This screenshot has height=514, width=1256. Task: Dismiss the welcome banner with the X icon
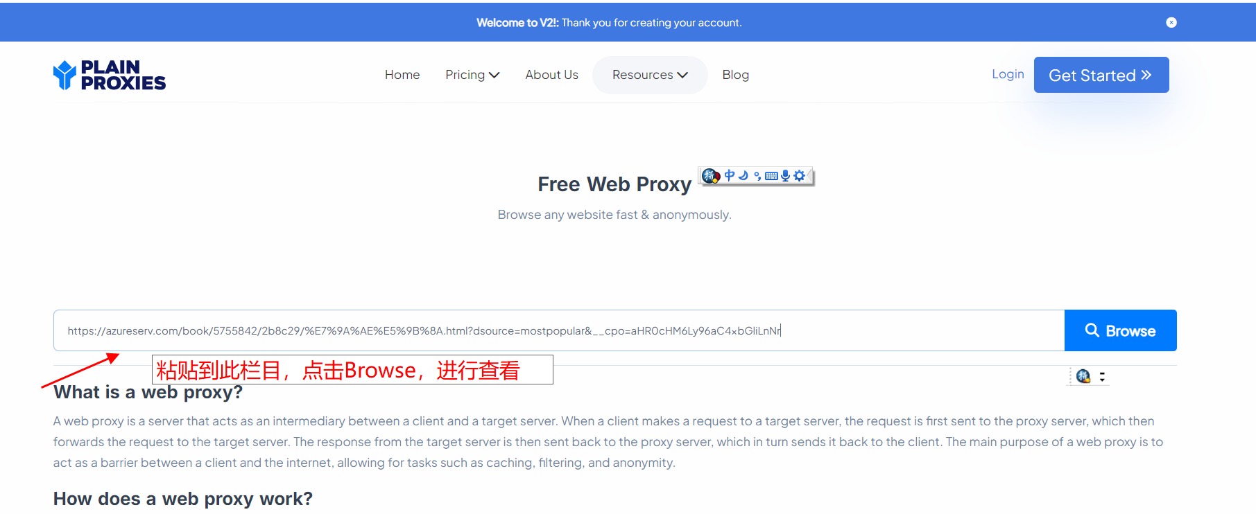click(1171, 22)
